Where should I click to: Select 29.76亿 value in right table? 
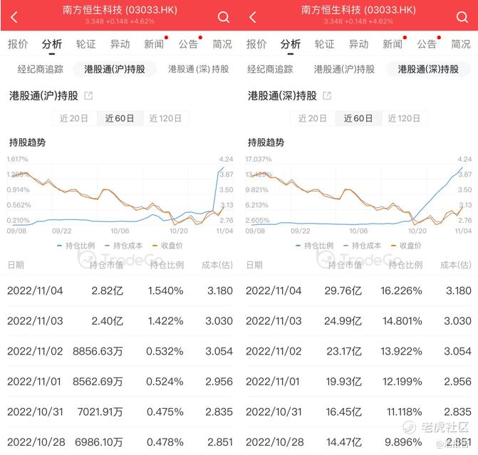343,291
